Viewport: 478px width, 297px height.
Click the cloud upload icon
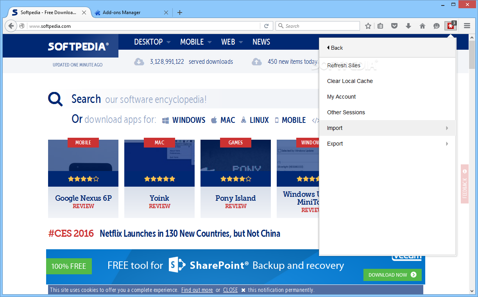(256, 61)
